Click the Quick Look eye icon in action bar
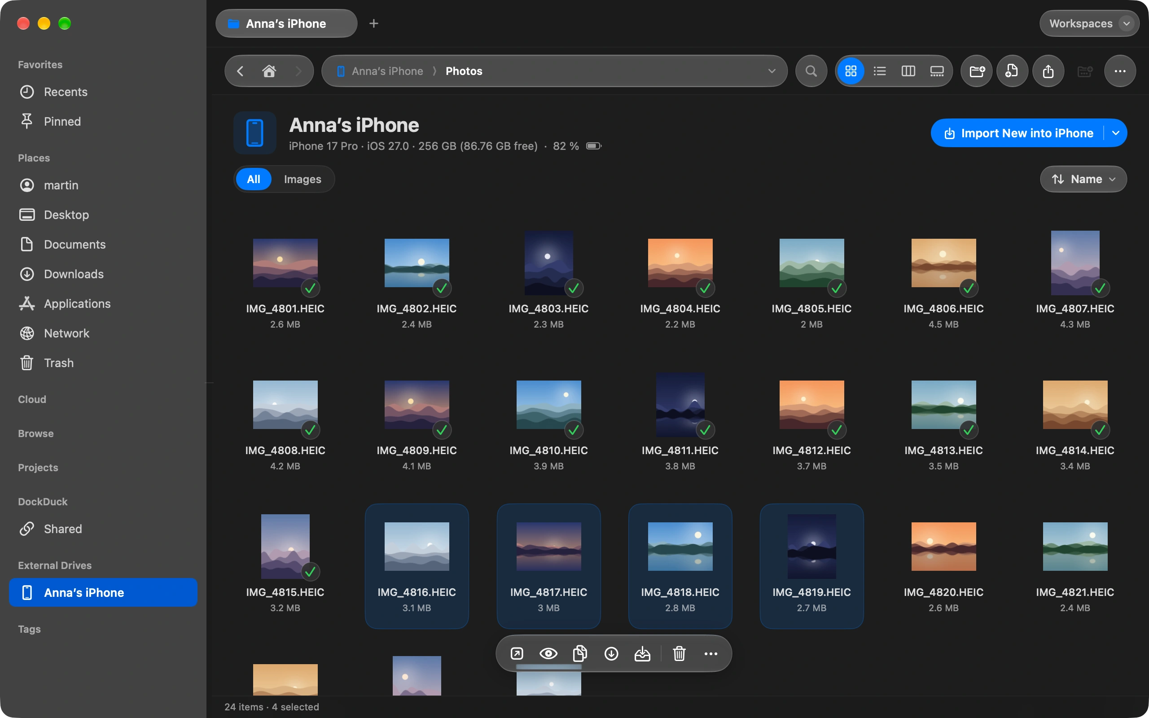This screenshot has height=718, width=1149. coord(548,654)
